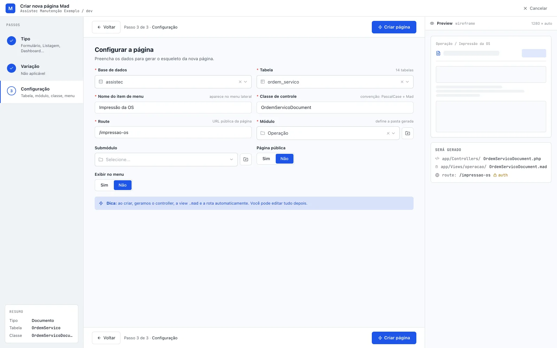The image size is (557, 348).
Task: Click Voltar in the top bar
Action: pyautogui.click(x=106, y=27)
